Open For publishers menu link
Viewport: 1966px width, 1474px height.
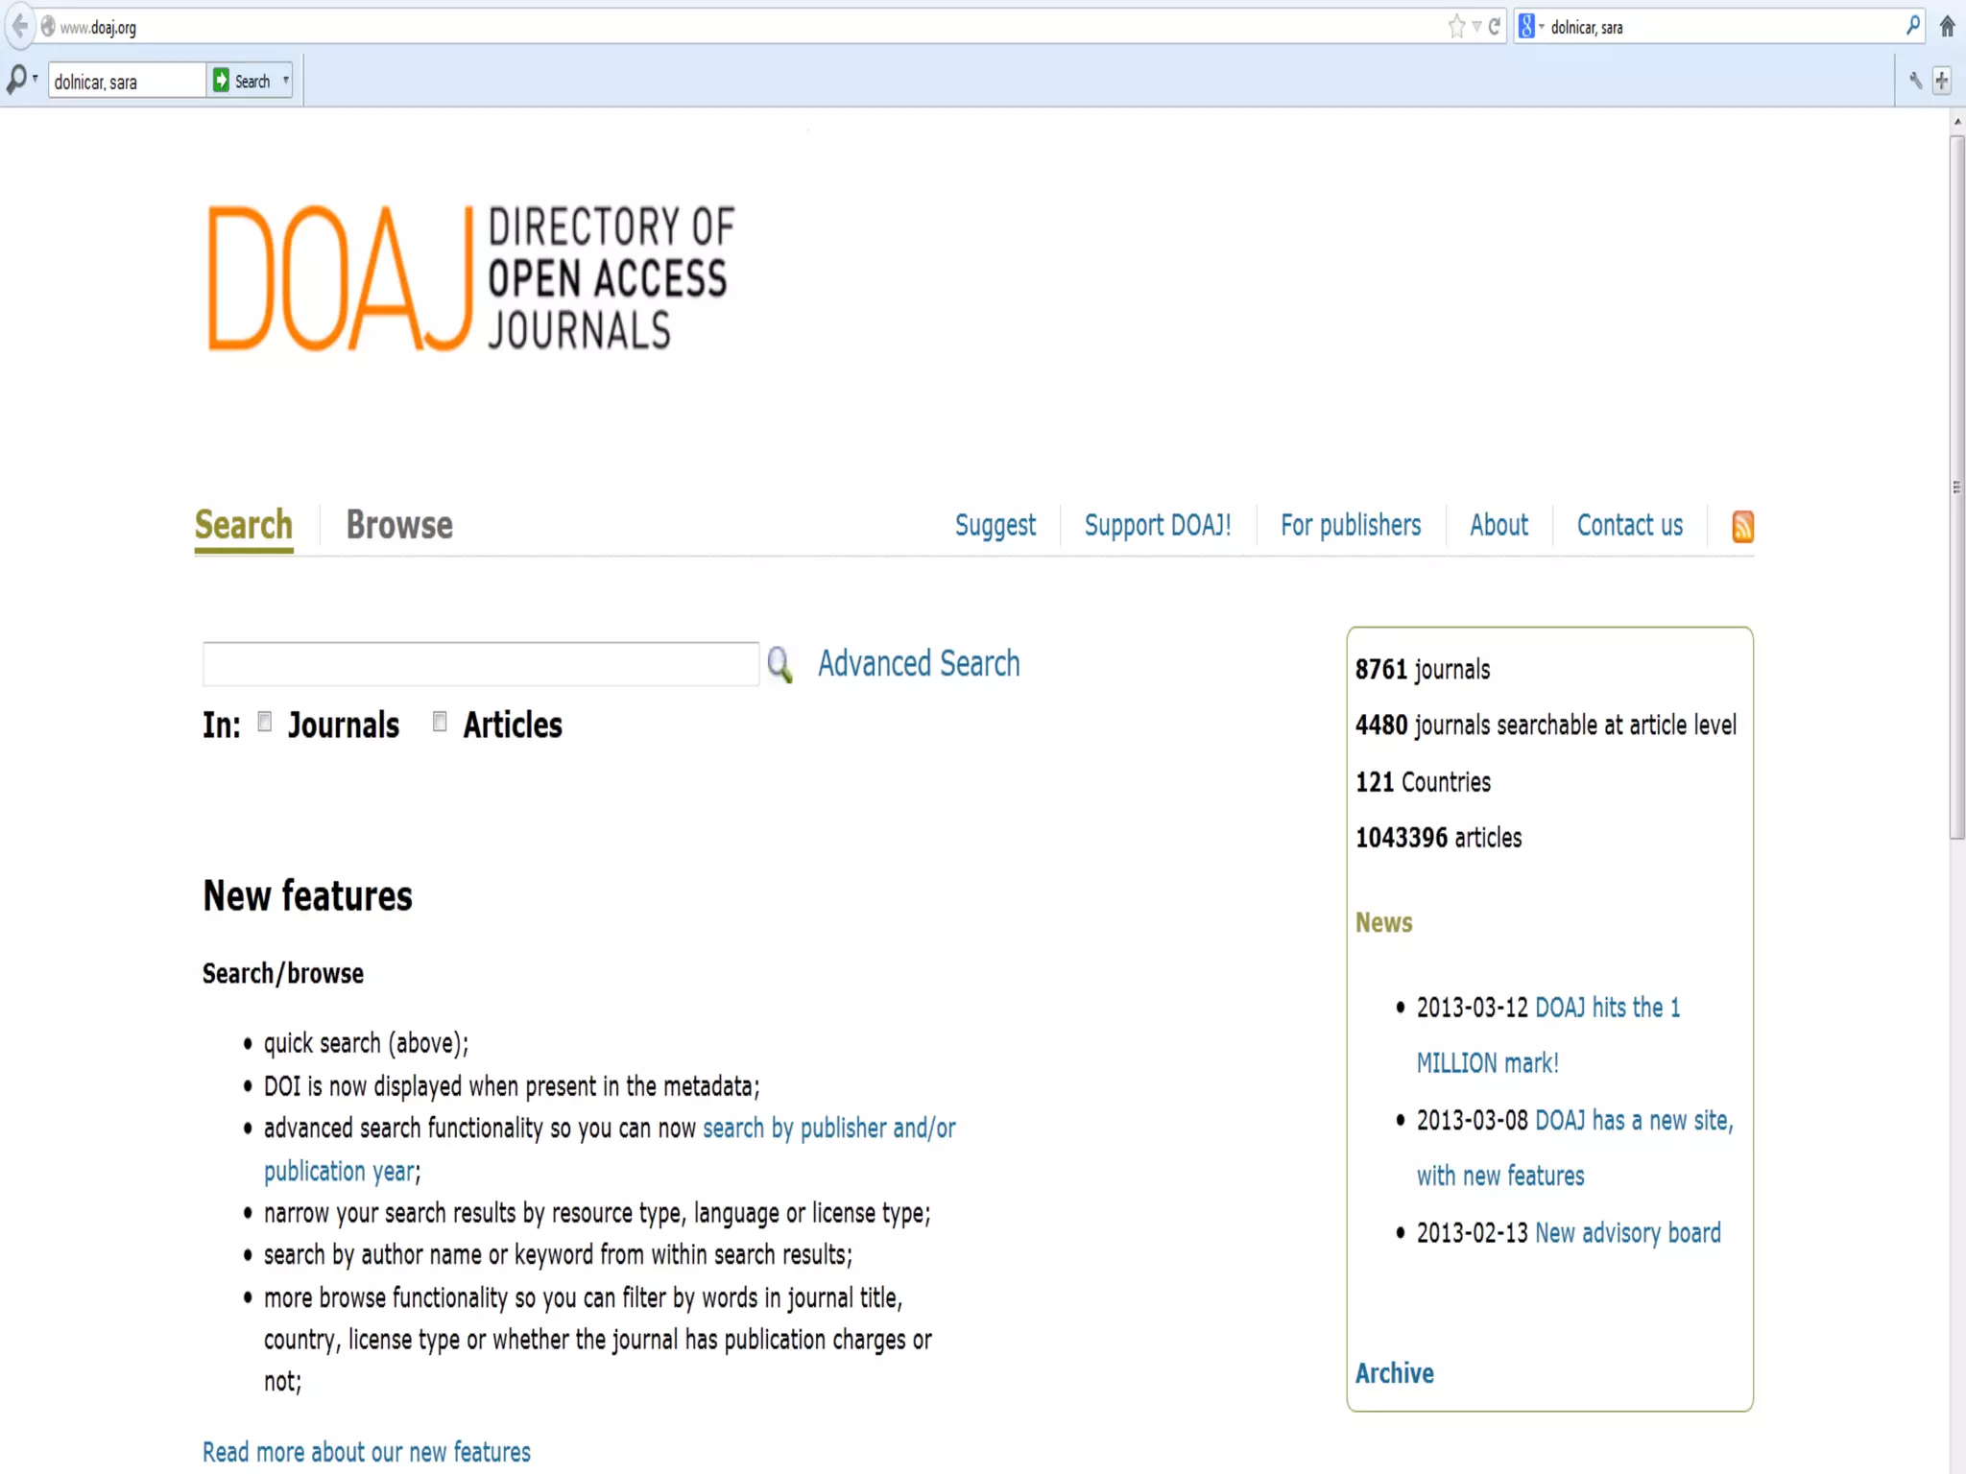pos(1351,526)
